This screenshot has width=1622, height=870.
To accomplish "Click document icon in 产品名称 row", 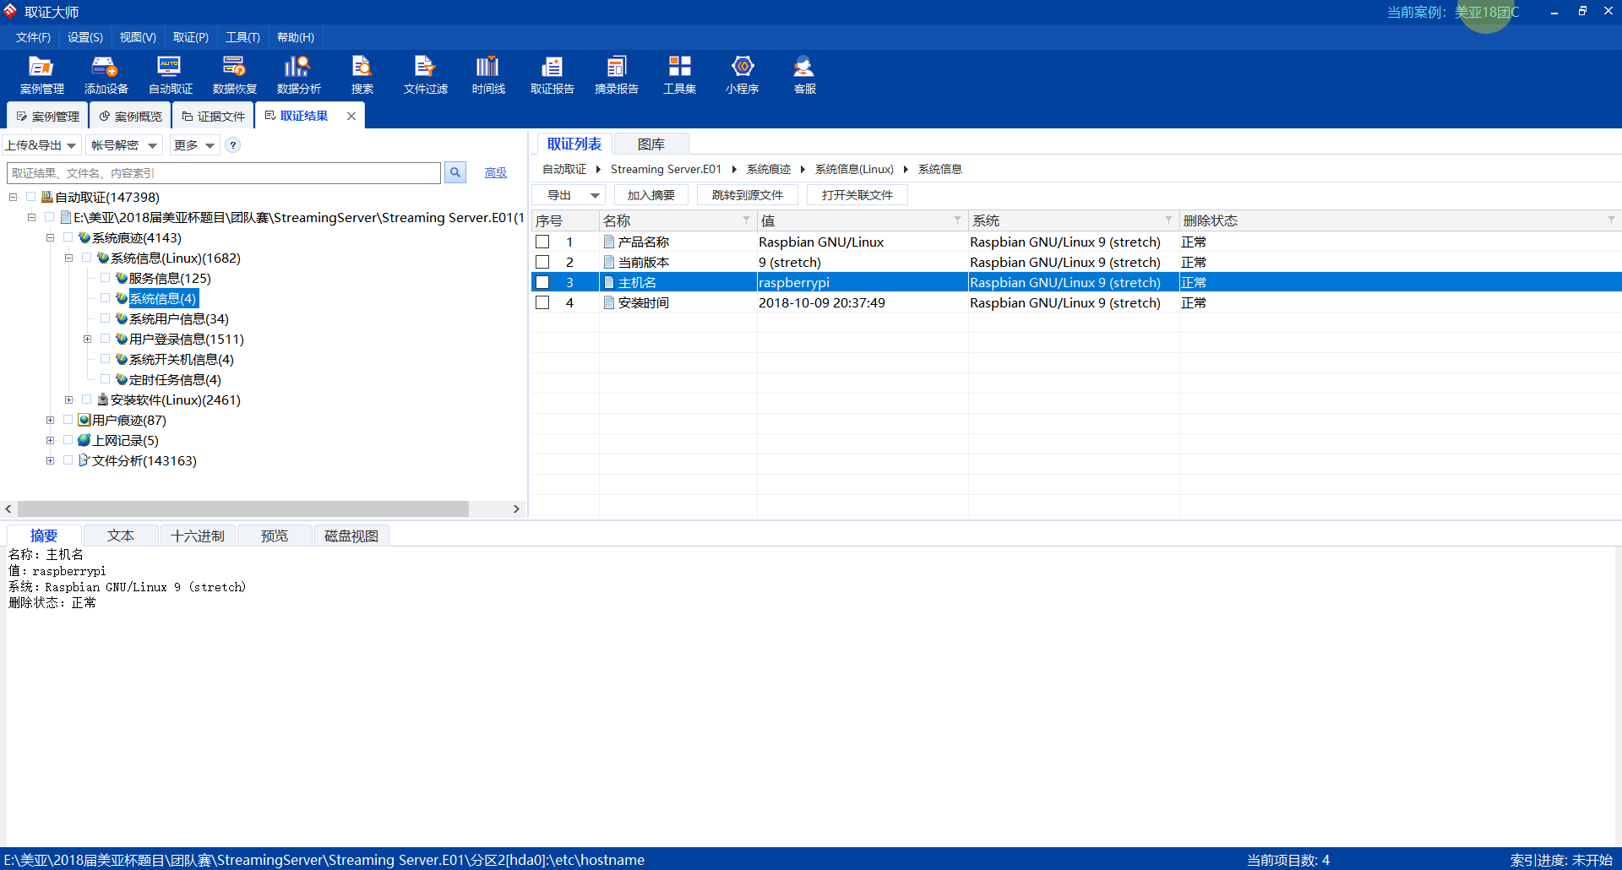I will [x=609, y=242].
